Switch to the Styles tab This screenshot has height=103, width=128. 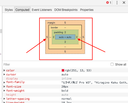pos(9,10)
